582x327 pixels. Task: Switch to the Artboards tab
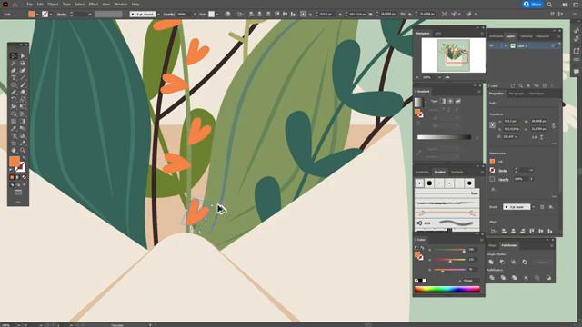point(496,36)
